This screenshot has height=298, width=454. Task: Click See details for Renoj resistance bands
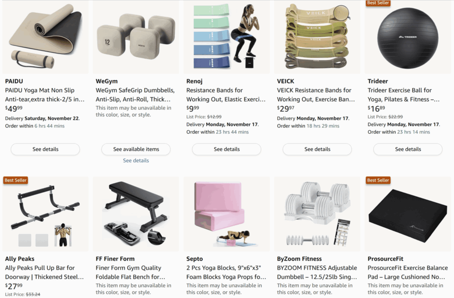227,149
